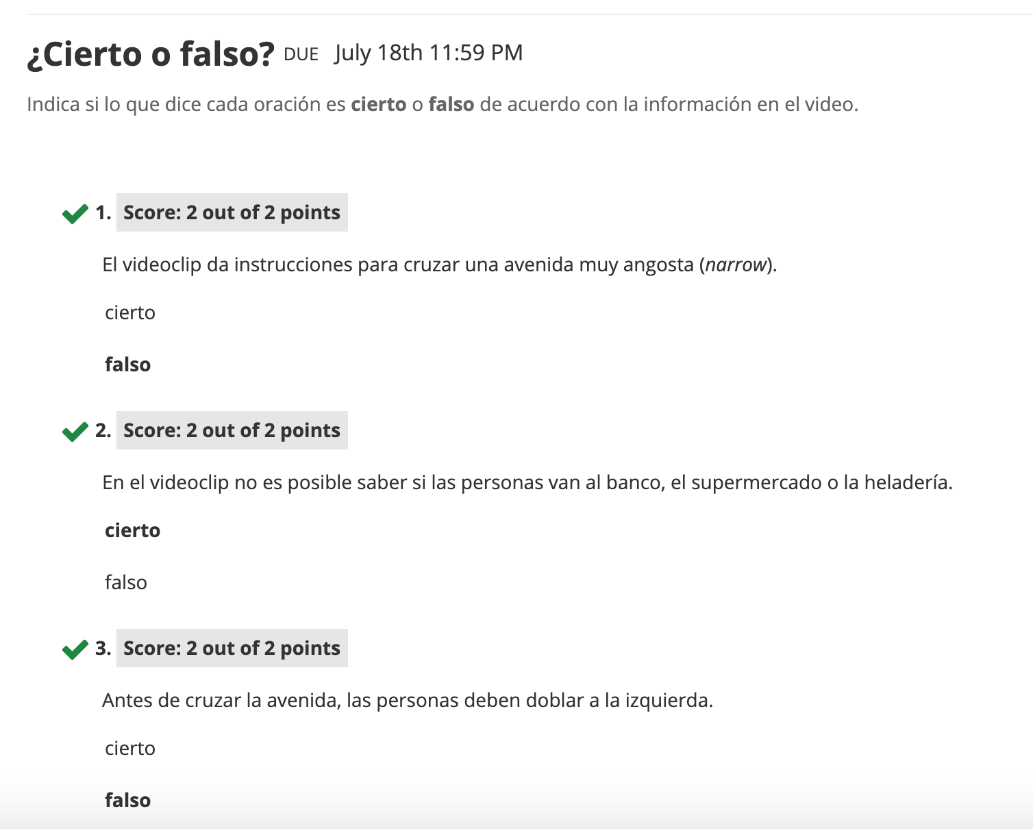Click question 2 score badge
This screenshot has width=1033, height=829.
tap(232, 431)
